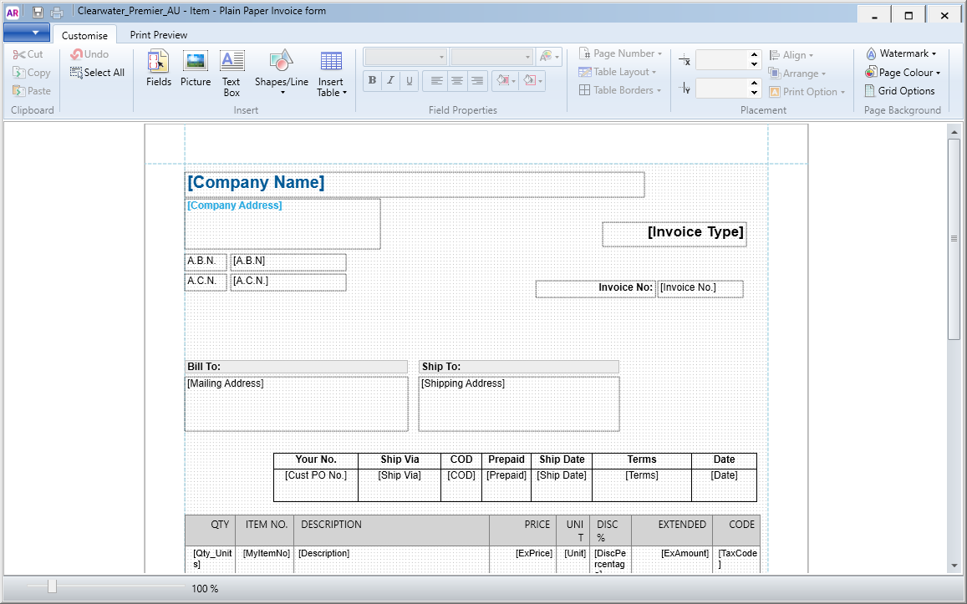Screen dimensions: 967x604
Task: Click the Save icon in title bar
Action: (38, 12)
